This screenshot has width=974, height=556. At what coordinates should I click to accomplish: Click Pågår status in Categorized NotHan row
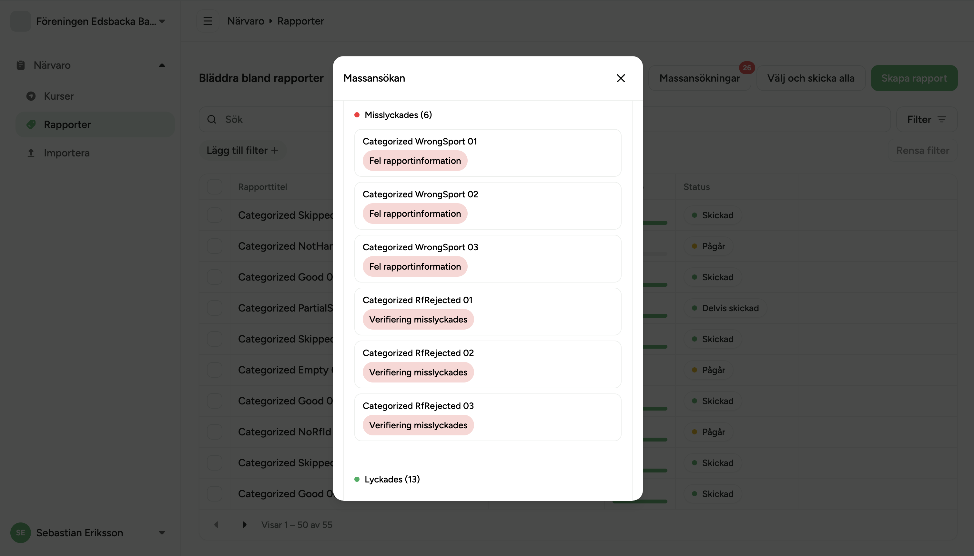point(708,246)
